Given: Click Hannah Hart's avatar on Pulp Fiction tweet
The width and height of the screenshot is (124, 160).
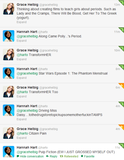Looking at the screenshot, I should (x=8, y=152).
